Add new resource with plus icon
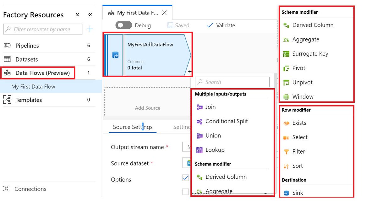 coord(90,29)
